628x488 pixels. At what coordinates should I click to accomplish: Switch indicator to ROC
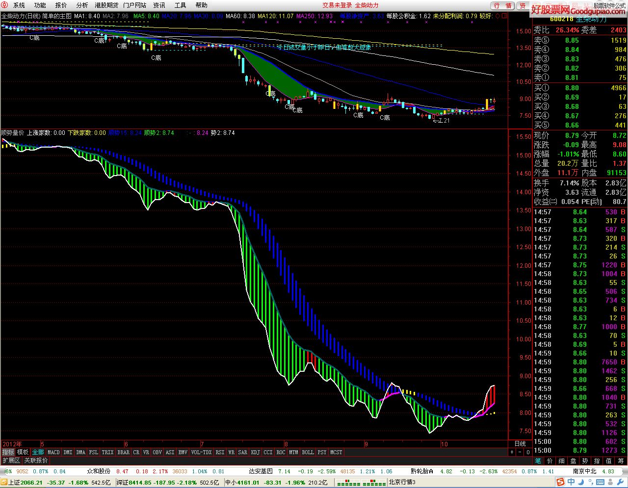coord(281,452)
